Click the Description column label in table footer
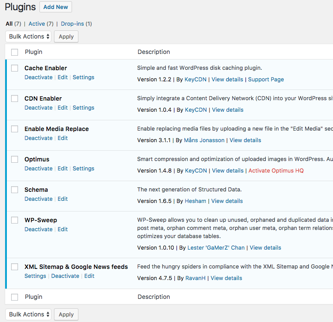Viewport: 333px width, 322px height. tap(154, 297)
